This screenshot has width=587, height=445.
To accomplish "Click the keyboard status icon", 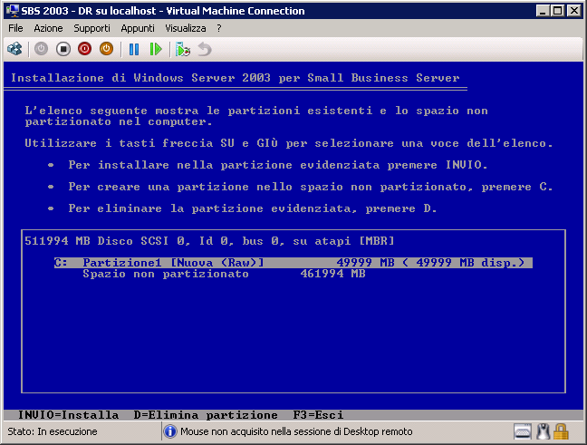I will tap(523, 431).
